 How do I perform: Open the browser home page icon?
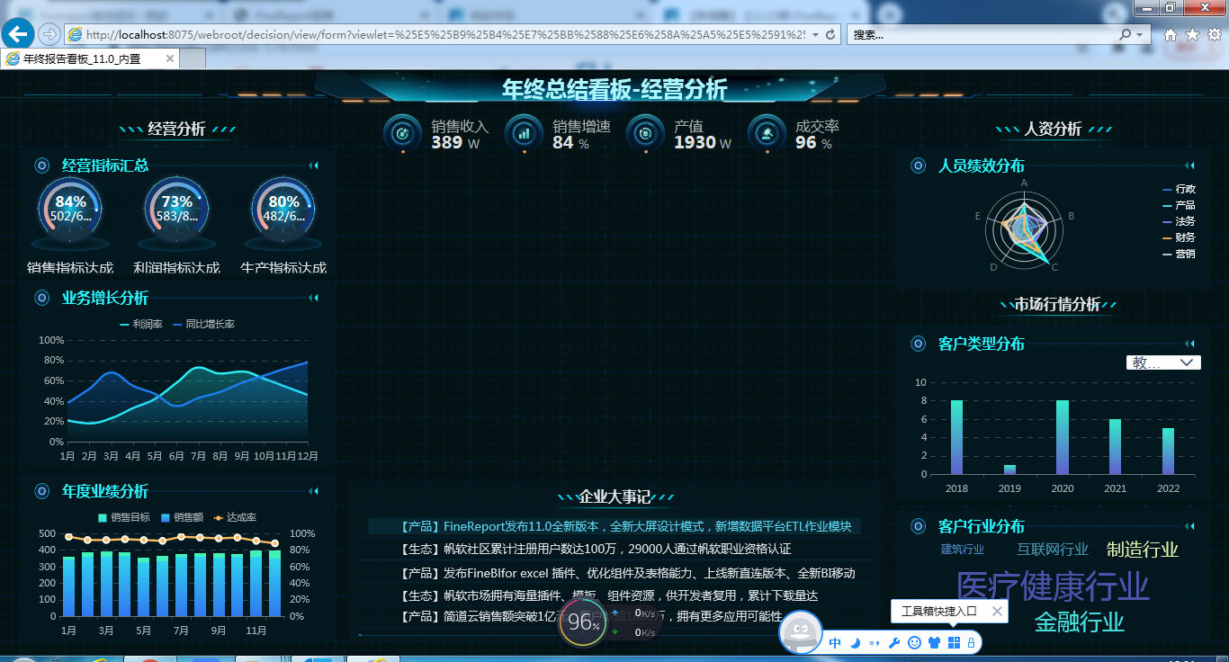point(1171,34)
